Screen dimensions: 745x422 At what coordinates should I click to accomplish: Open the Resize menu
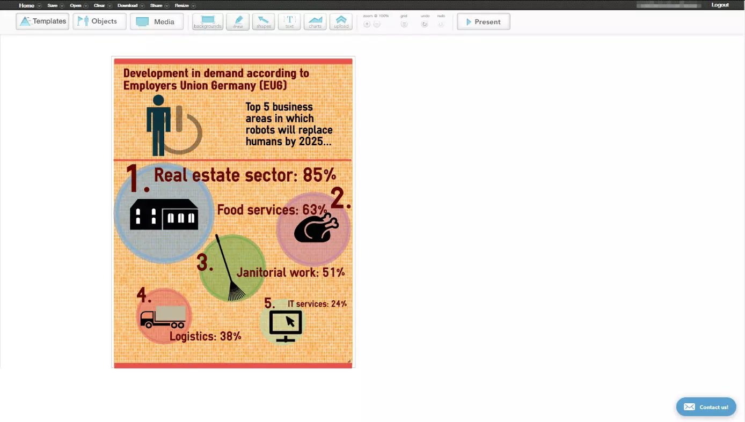click(182, 5)
